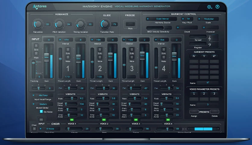The image size is (252, 145).
Task: Click the help question mark icon
Action: click(217, 7)
